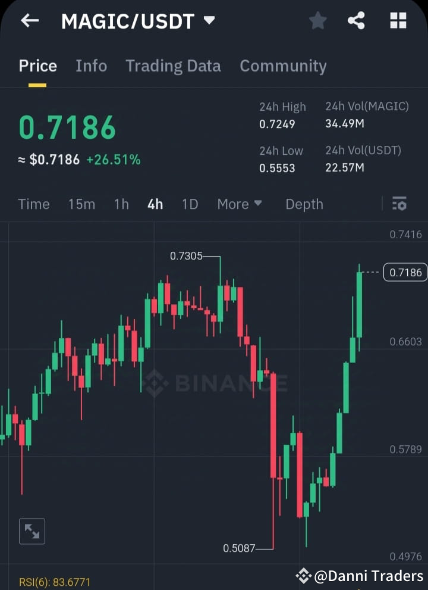Star the MAGIC/USDT pair as favorite
The width and height of the screenshot is (428, 590).
317,21
